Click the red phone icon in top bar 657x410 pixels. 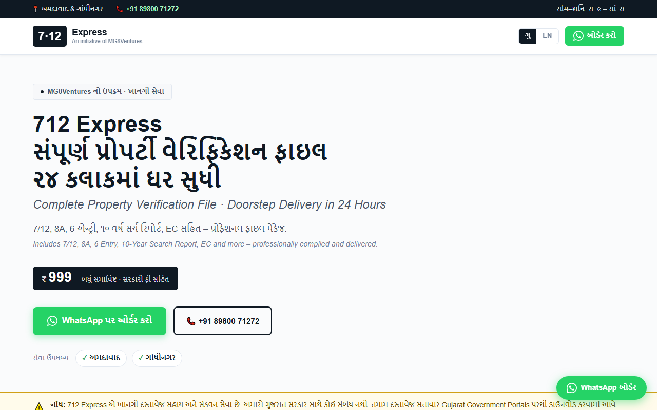120,9
